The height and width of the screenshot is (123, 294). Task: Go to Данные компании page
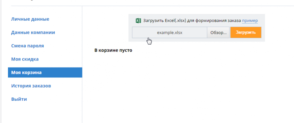tap(33, 33)
